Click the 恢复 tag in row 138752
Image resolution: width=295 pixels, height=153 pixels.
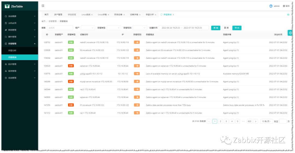pyautogui.click(x=71, y=42)
